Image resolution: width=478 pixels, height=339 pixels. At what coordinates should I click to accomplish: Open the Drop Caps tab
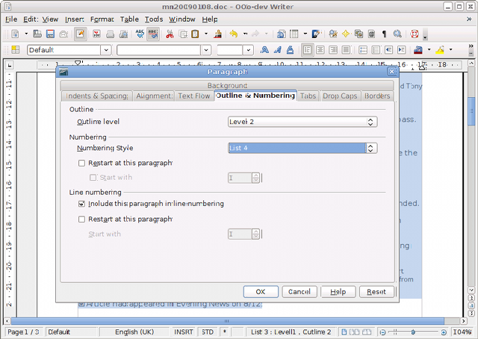coord(341,96)
